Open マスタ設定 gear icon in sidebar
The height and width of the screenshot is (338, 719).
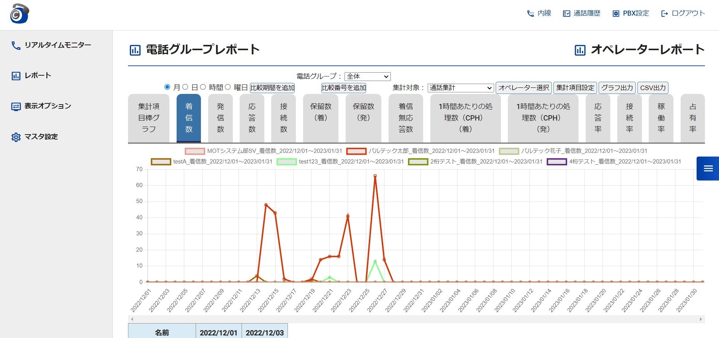(16, 137)
